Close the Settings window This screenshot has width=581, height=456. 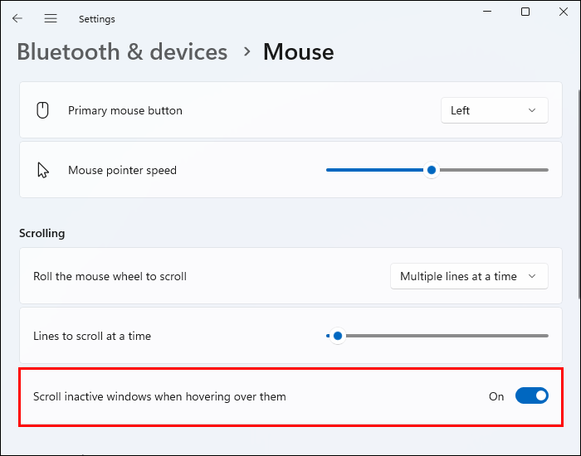(x=564, y=12)
